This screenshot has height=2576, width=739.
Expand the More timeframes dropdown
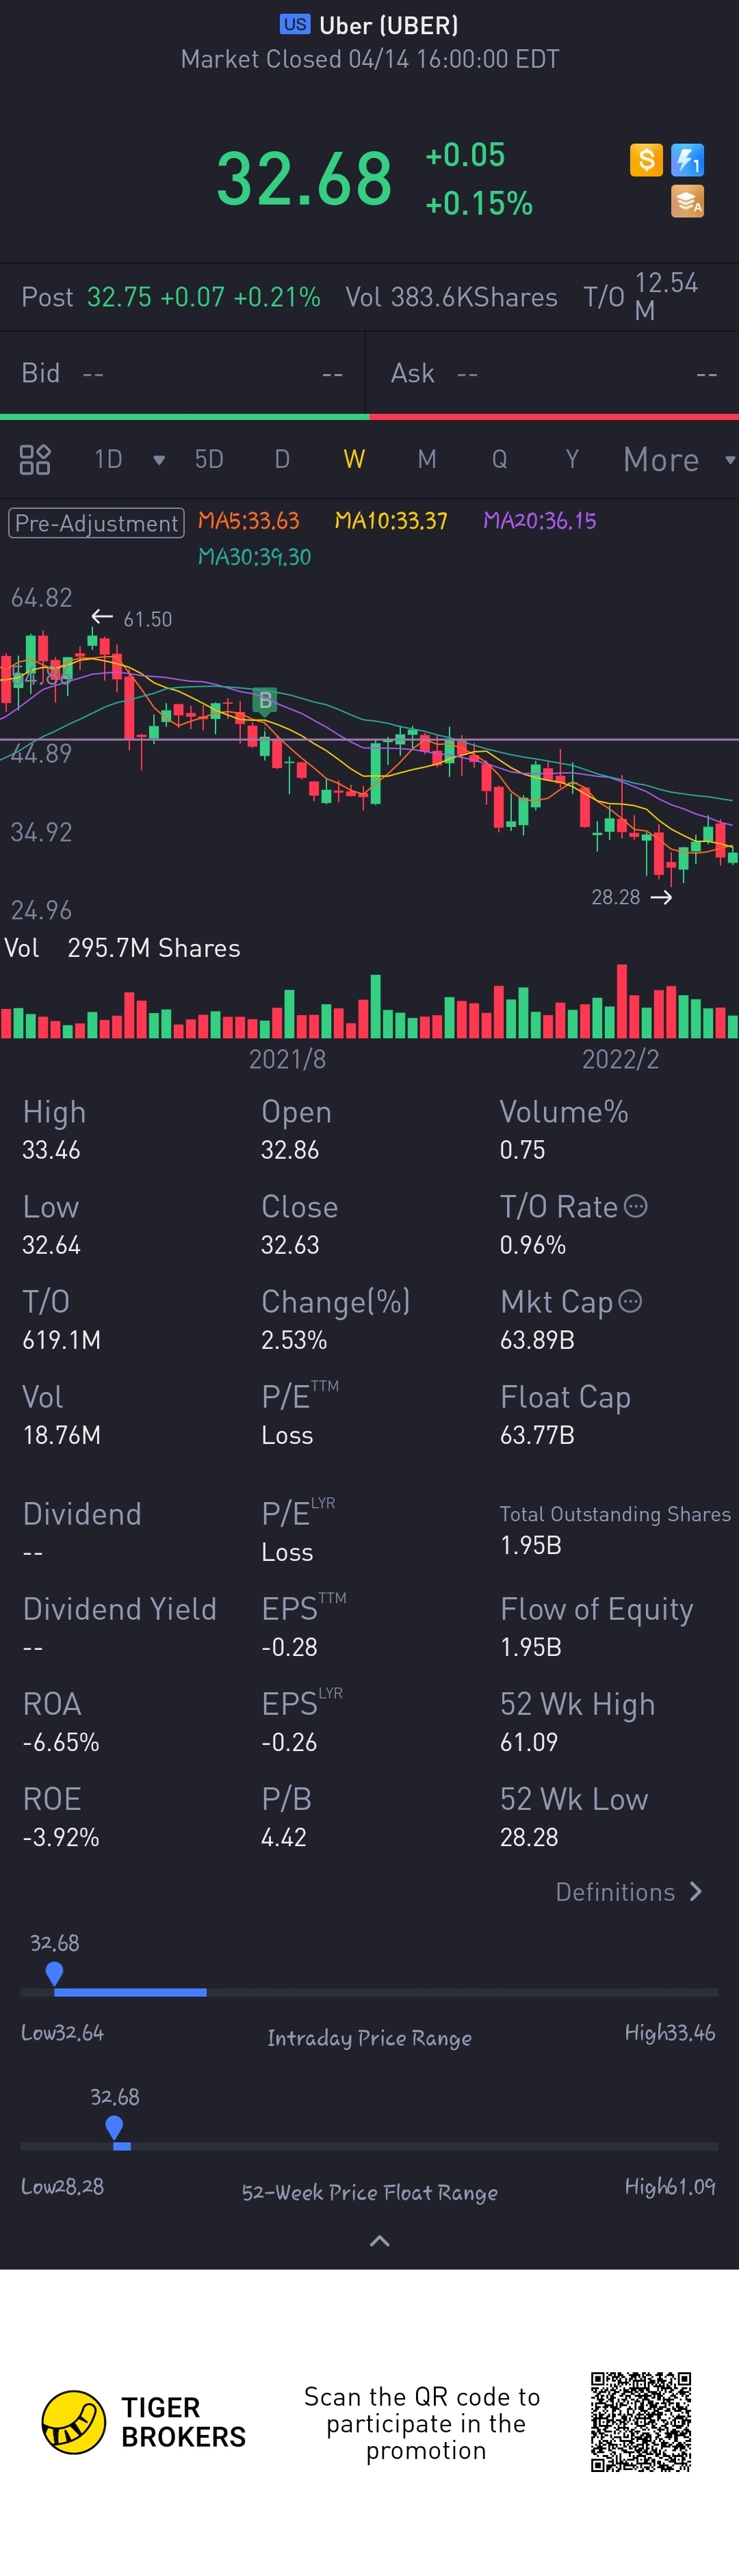click(x=676, y=460)
